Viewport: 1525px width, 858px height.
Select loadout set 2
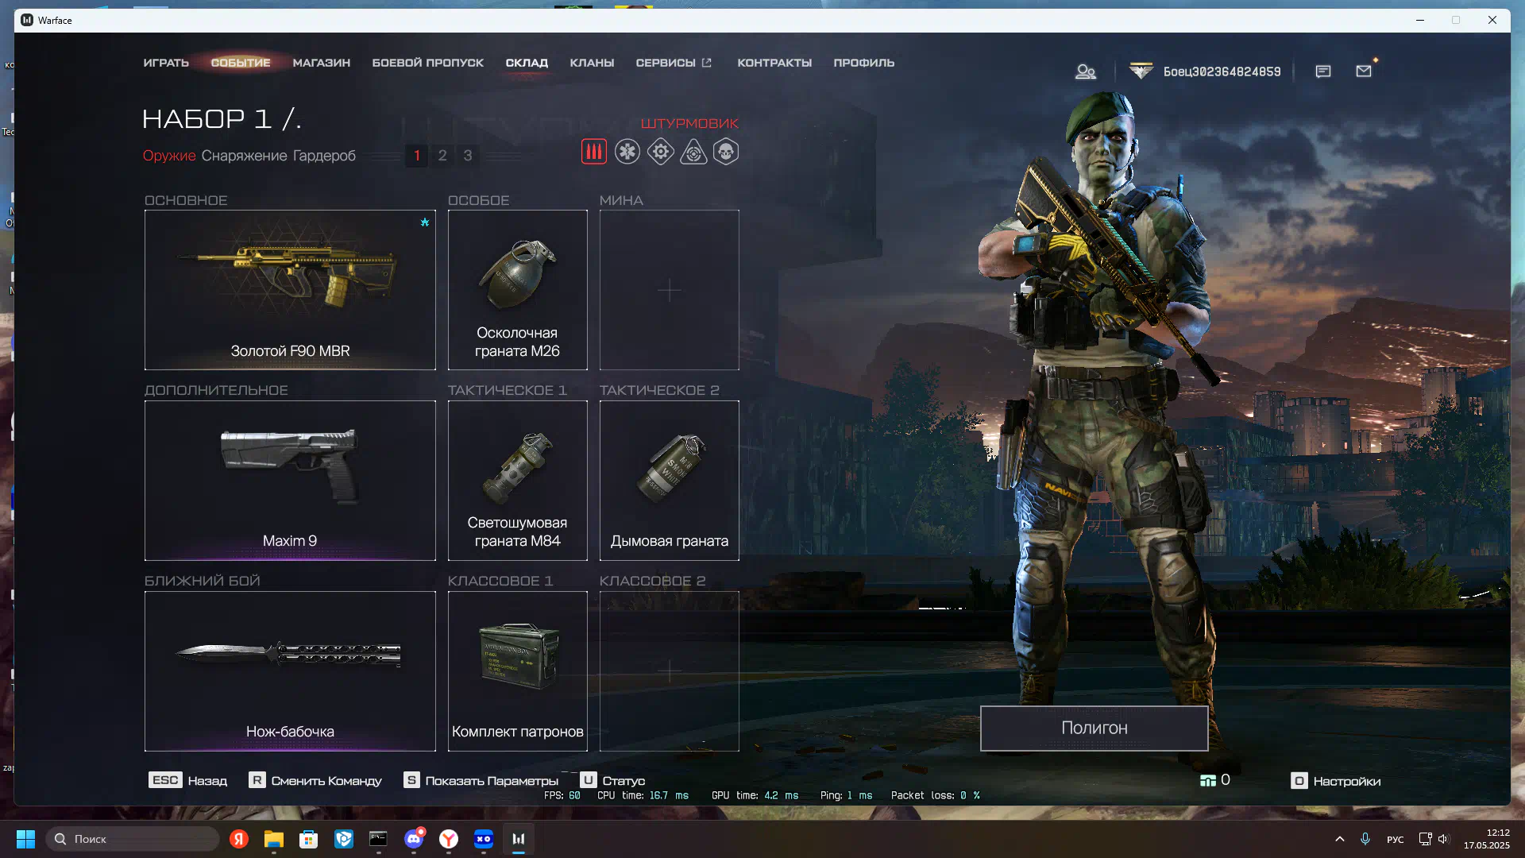tap(442, 156)
